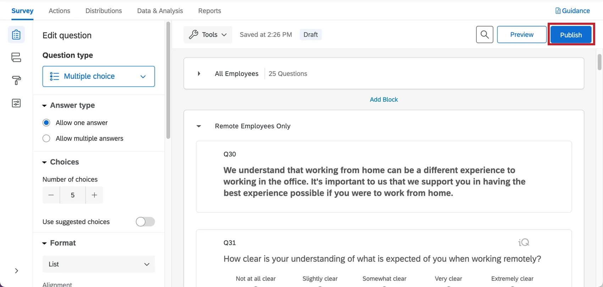Open the Look and feel paint roller icon
The height and width of the screenshot is (287, 603).
pos(16,80)
